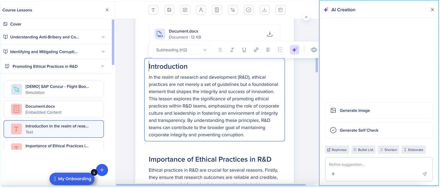Insert a link in the text
This screenshot has height=188, width=440.
[256, 50]
